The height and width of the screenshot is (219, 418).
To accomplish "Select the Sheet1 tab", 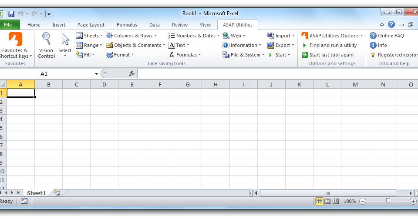I will coord(36,193).
